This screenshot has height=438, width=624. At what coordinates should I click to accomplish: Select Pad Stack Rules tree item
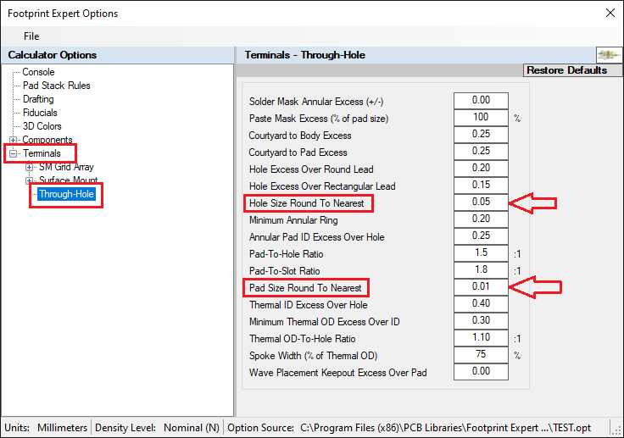click(x=56, y=86)
